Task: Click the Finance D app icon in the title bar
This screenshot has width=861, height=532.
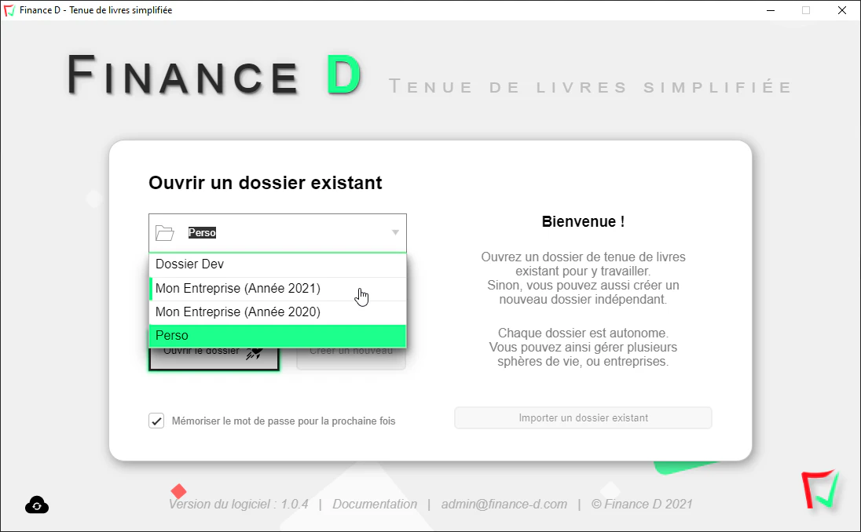Action: pos(10,10)
